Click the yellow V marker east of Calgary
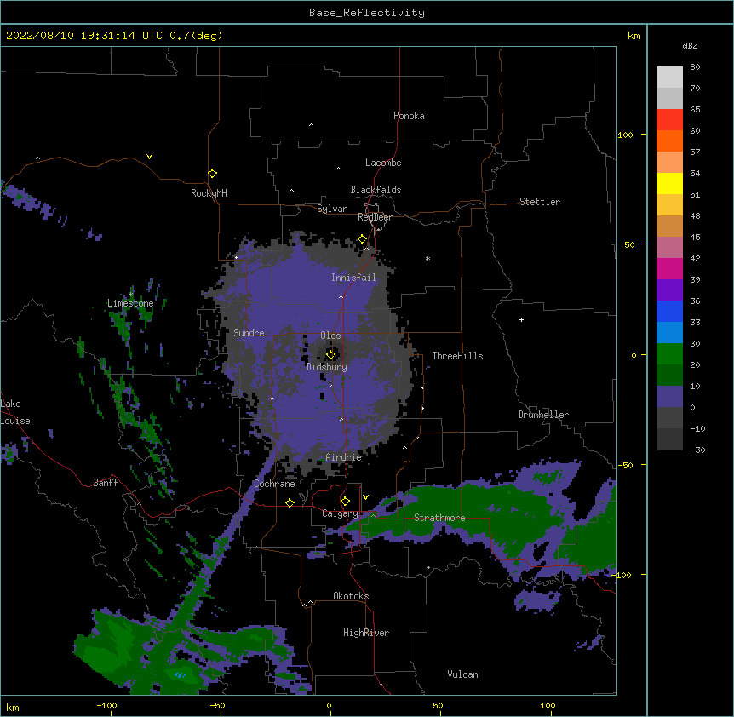 click(x=365, y=497)
